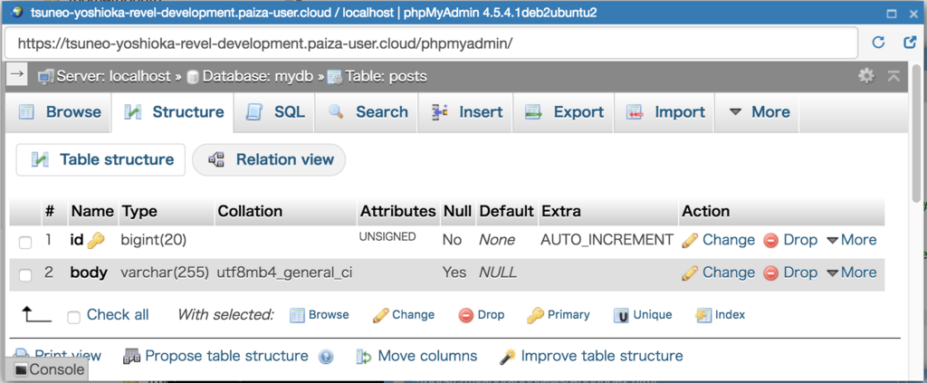
Task: Click the UNSIGNED attribute cell
Action: click(x=388, y=237)
